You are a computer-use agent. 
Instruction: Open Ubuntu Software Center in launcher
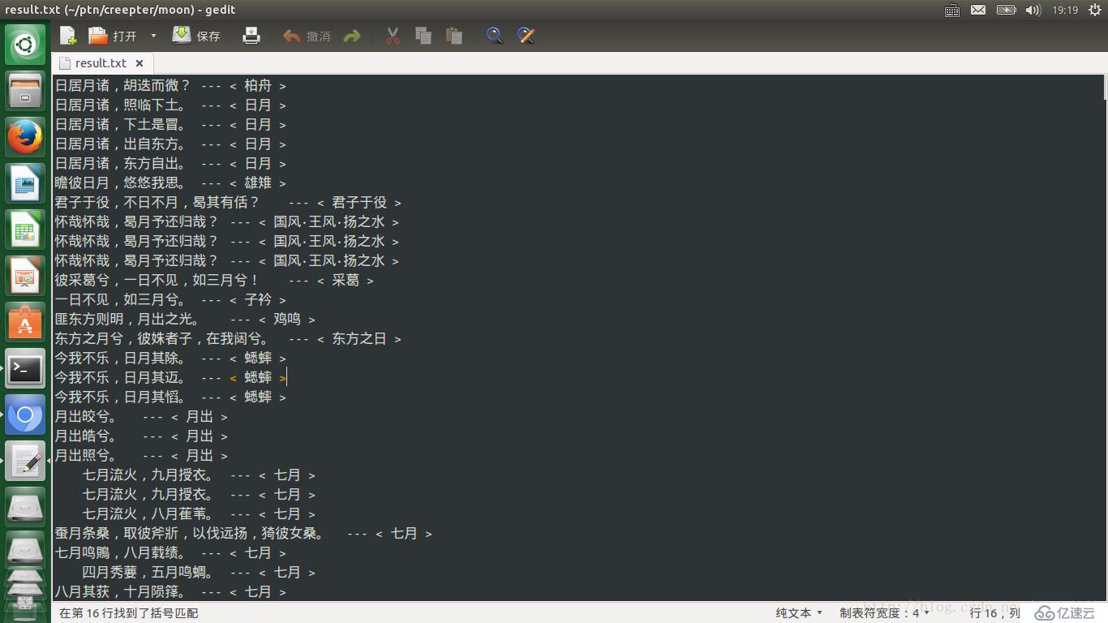point(25,322)
